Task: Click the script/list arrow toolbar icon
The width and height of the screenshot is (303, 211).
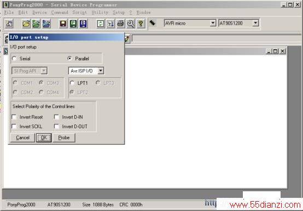Action: (110, 24)
